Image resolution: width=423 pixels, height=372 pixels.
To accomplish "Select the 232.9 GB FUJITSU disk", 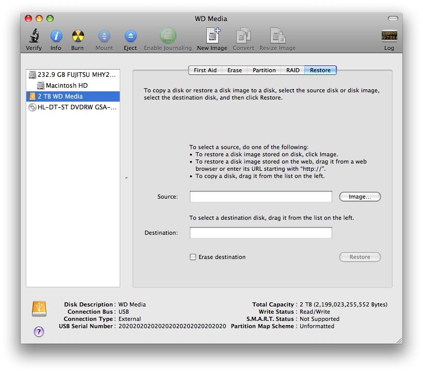I will click(x=73, y=74).
